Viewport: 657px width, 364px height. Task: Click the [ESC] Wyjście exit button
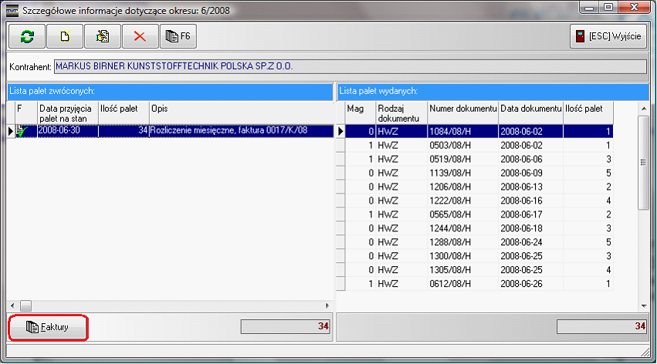tap(608, 36)
